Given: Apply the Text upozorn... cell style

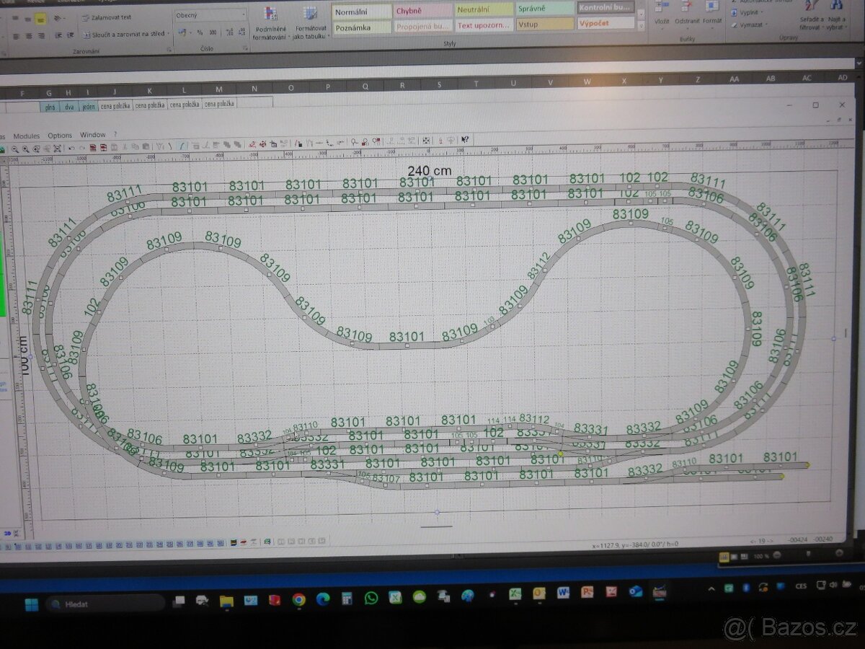Looking at the screenshot, I should pos(484,25).
